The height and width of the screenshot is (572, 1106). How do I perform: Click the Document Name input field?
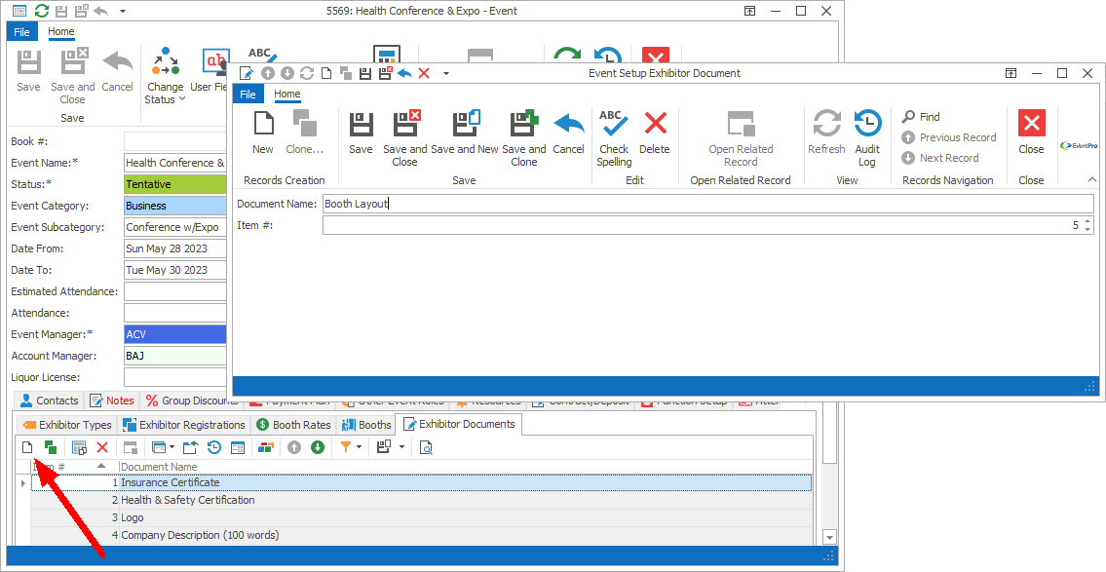point(708,204)
